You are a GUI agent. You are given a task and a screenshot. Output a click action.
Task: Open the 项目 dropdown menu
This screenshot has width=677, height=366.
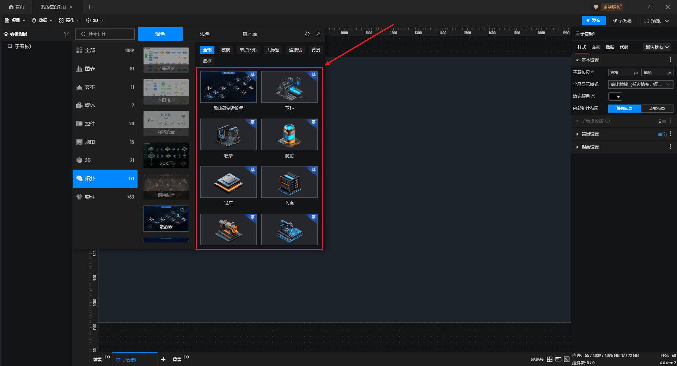pyautogui.click(x=16, y=20)
